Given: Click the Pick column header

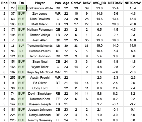Looking at the screenshot, I should [x=13, y=3].
